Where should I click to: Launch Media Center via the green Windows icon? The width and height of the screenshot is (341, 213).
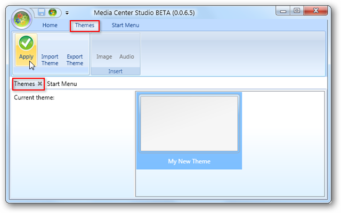pyautogui.click(x=53, y=12)
